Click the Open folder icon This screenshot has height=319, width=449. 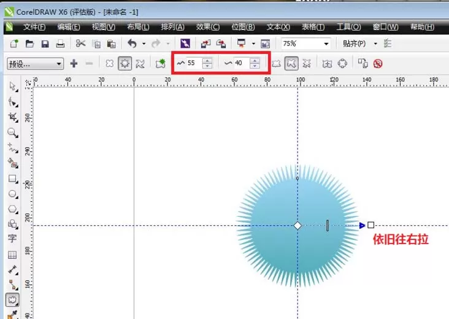pyautogui.click(x=29, y=44)
